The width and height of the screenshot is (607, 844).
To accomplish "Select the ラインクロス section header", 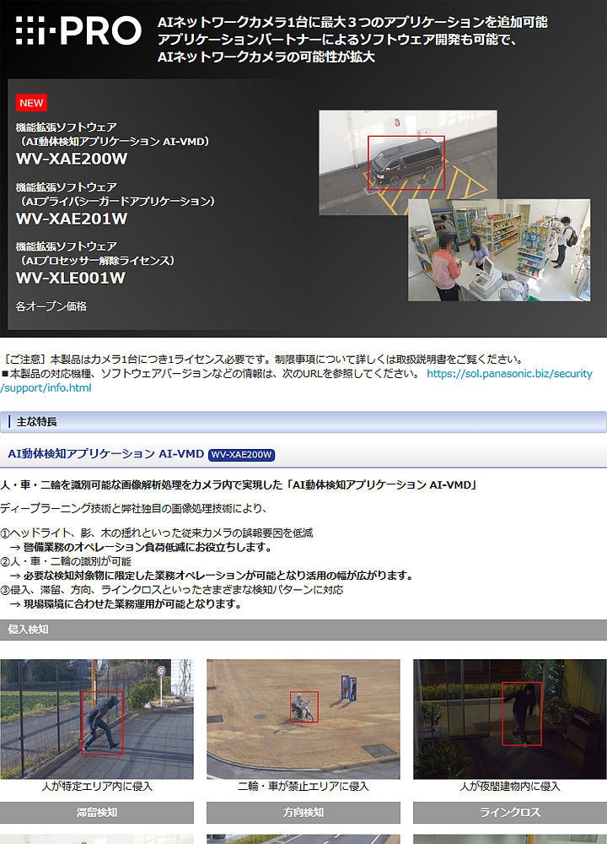I will pyautogui.click(x=509, y=813).
